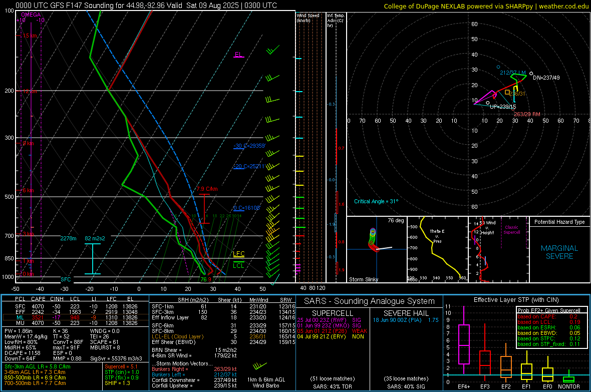Viewport: 591px width, 392px height.
Task: Click the "BRN Shear =" label
Action: 167,350
